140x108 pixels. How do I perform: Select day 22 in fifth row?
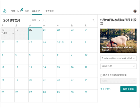(63, 84)
